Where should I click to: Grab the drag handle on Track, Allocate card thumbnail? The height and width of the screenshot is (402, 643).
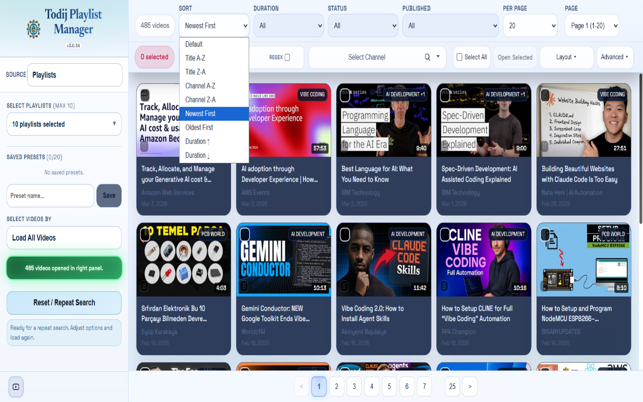[x=144, y=147]
